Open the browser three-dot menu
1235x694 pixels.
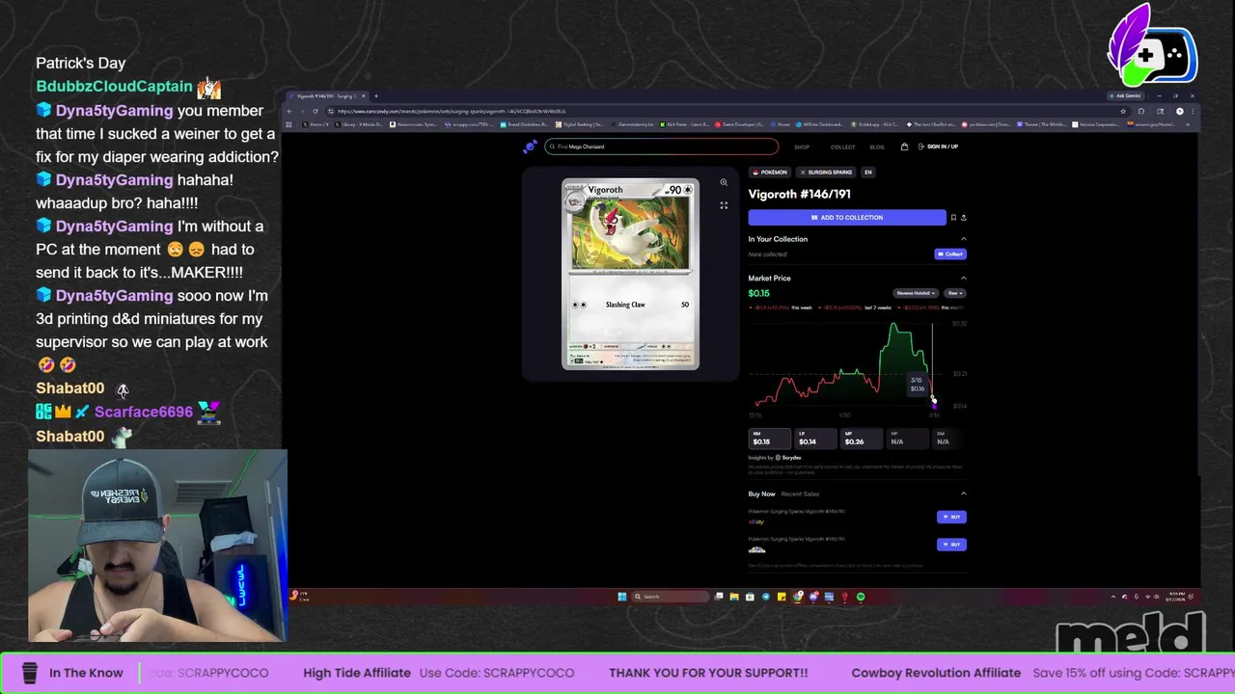pos(1192,111)
